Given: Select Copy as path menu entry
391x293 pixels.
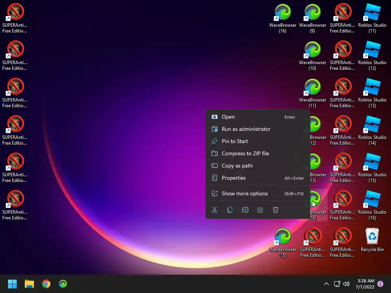Looking at the screenshot, I should coord(258,166).
